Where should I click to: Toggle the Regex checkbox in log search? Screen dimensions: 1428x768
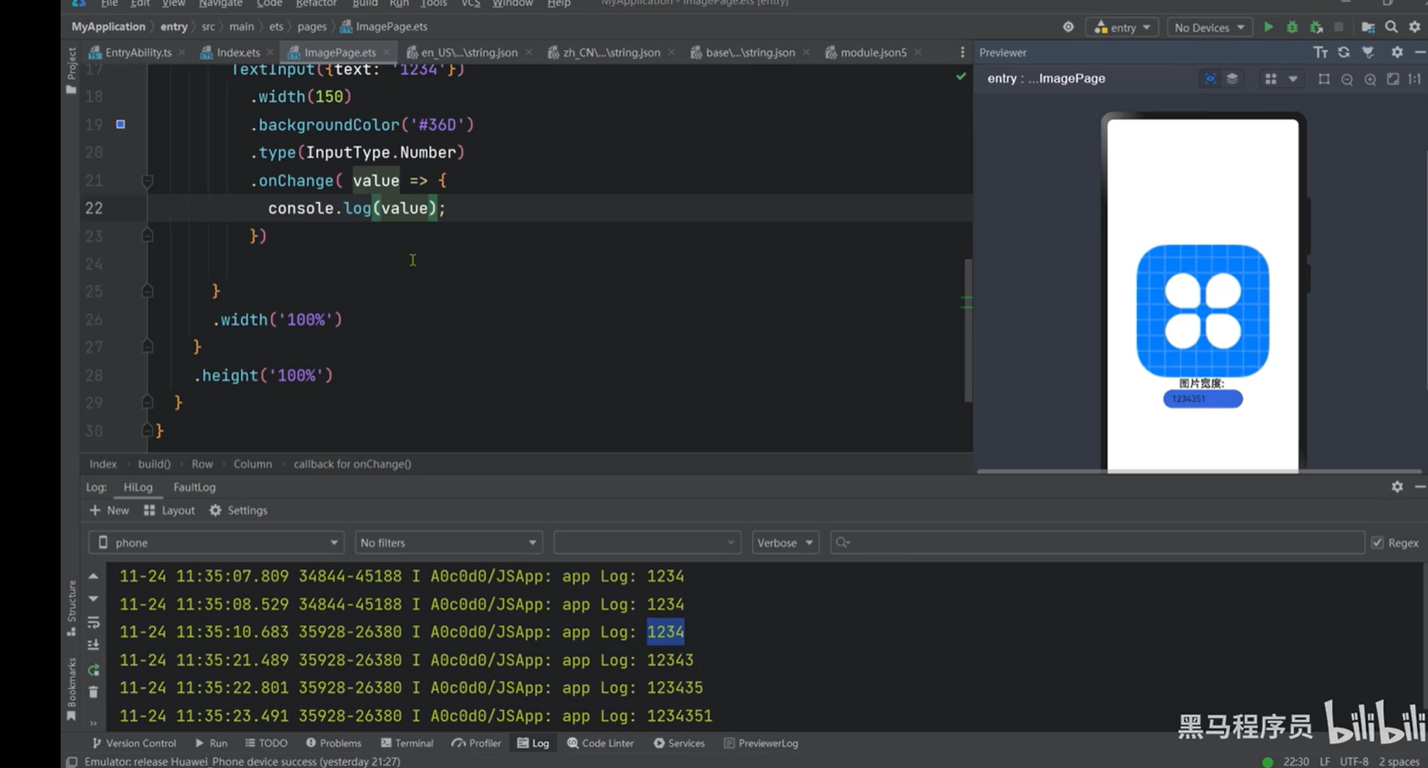pos(1377,543)
